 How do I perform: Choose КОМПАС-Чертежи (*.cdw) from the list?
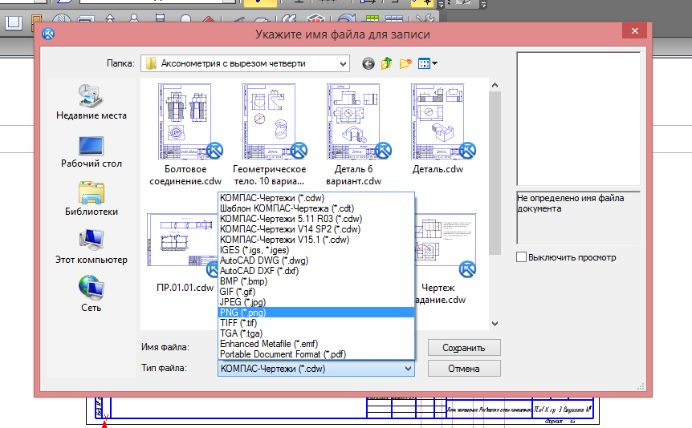point(316,198)
